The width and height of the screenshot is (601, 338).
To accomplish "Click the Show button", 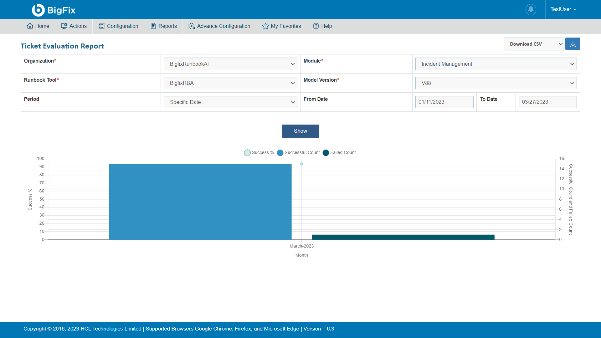I will [300, 131].
